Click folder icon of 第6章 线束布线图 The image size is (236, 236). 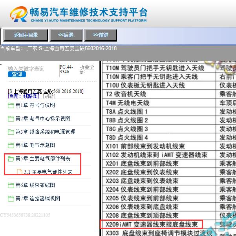[x=11, y=185]
